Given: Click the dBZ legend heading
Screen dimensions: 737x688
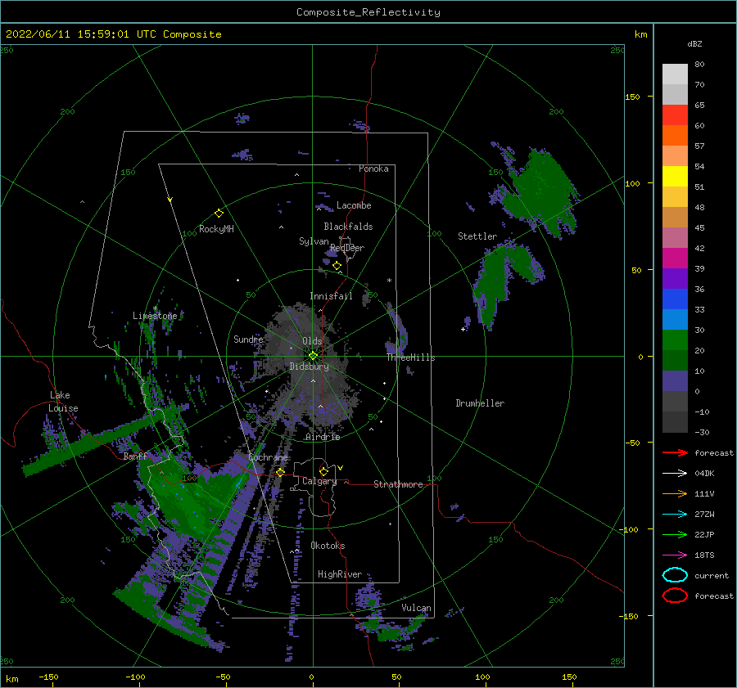Looking at the screenshot, I should click(694, 43).
